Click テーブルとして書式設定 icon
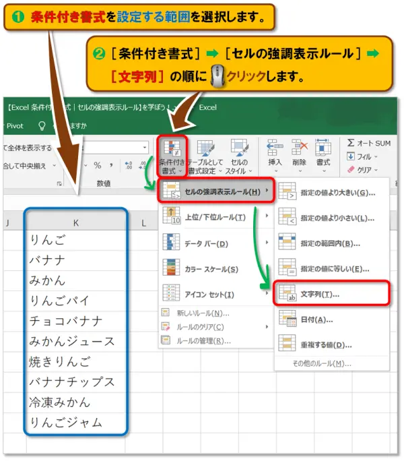This screenshot has width=404, height=461. (x=205, y=148)
